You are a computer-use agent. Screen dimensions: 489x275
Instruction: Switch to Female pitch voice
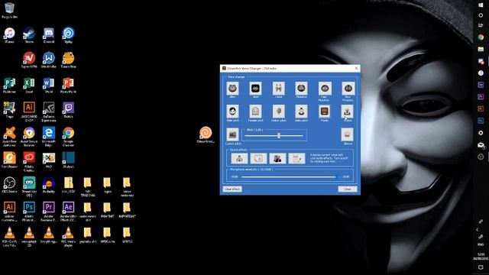255,112
